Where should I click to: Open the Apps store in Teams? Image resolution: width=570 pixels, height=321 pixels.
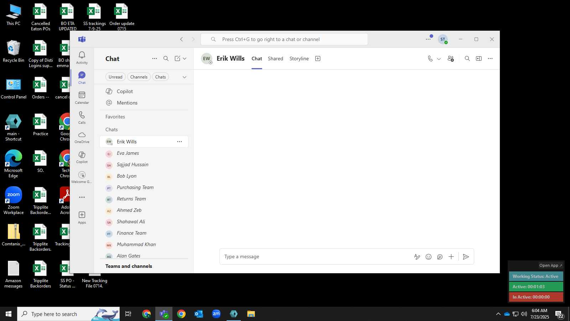82,217
